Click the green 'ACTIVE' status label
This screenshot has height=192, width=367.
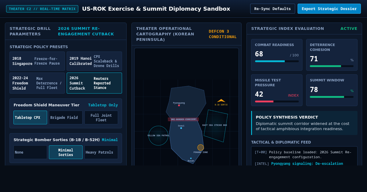(x=349, y=29)
